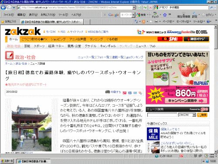Viewport: 218px width, 164px height.
Task: Click the orange 検索 news search button
Action: [202, 115]
